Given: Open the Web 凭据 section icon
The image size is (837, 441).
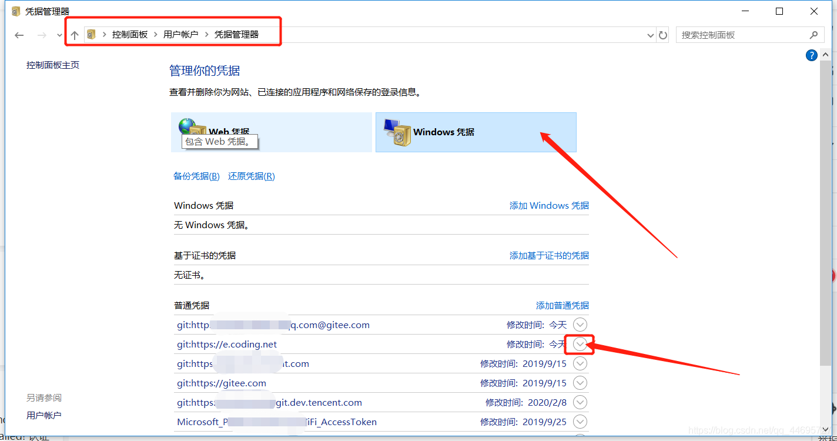Looking at the screenshot, I should (x=190, y=126).
